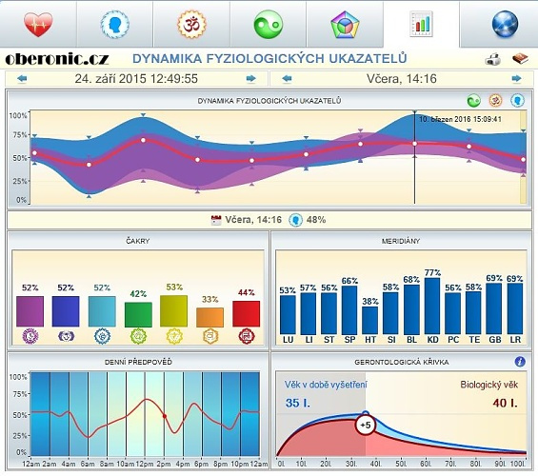Open the heart rate tab icon
Screen dimensions: 538x476
[x=38, y=25]
